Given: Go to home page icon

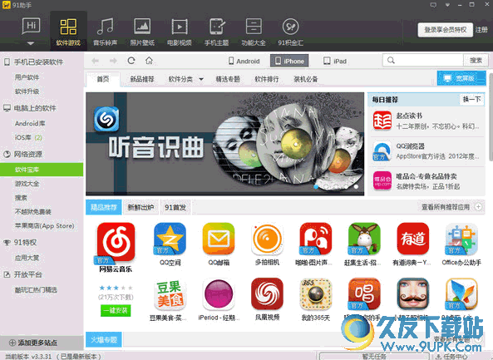Looking at the screenshot, I should point(149,61).
